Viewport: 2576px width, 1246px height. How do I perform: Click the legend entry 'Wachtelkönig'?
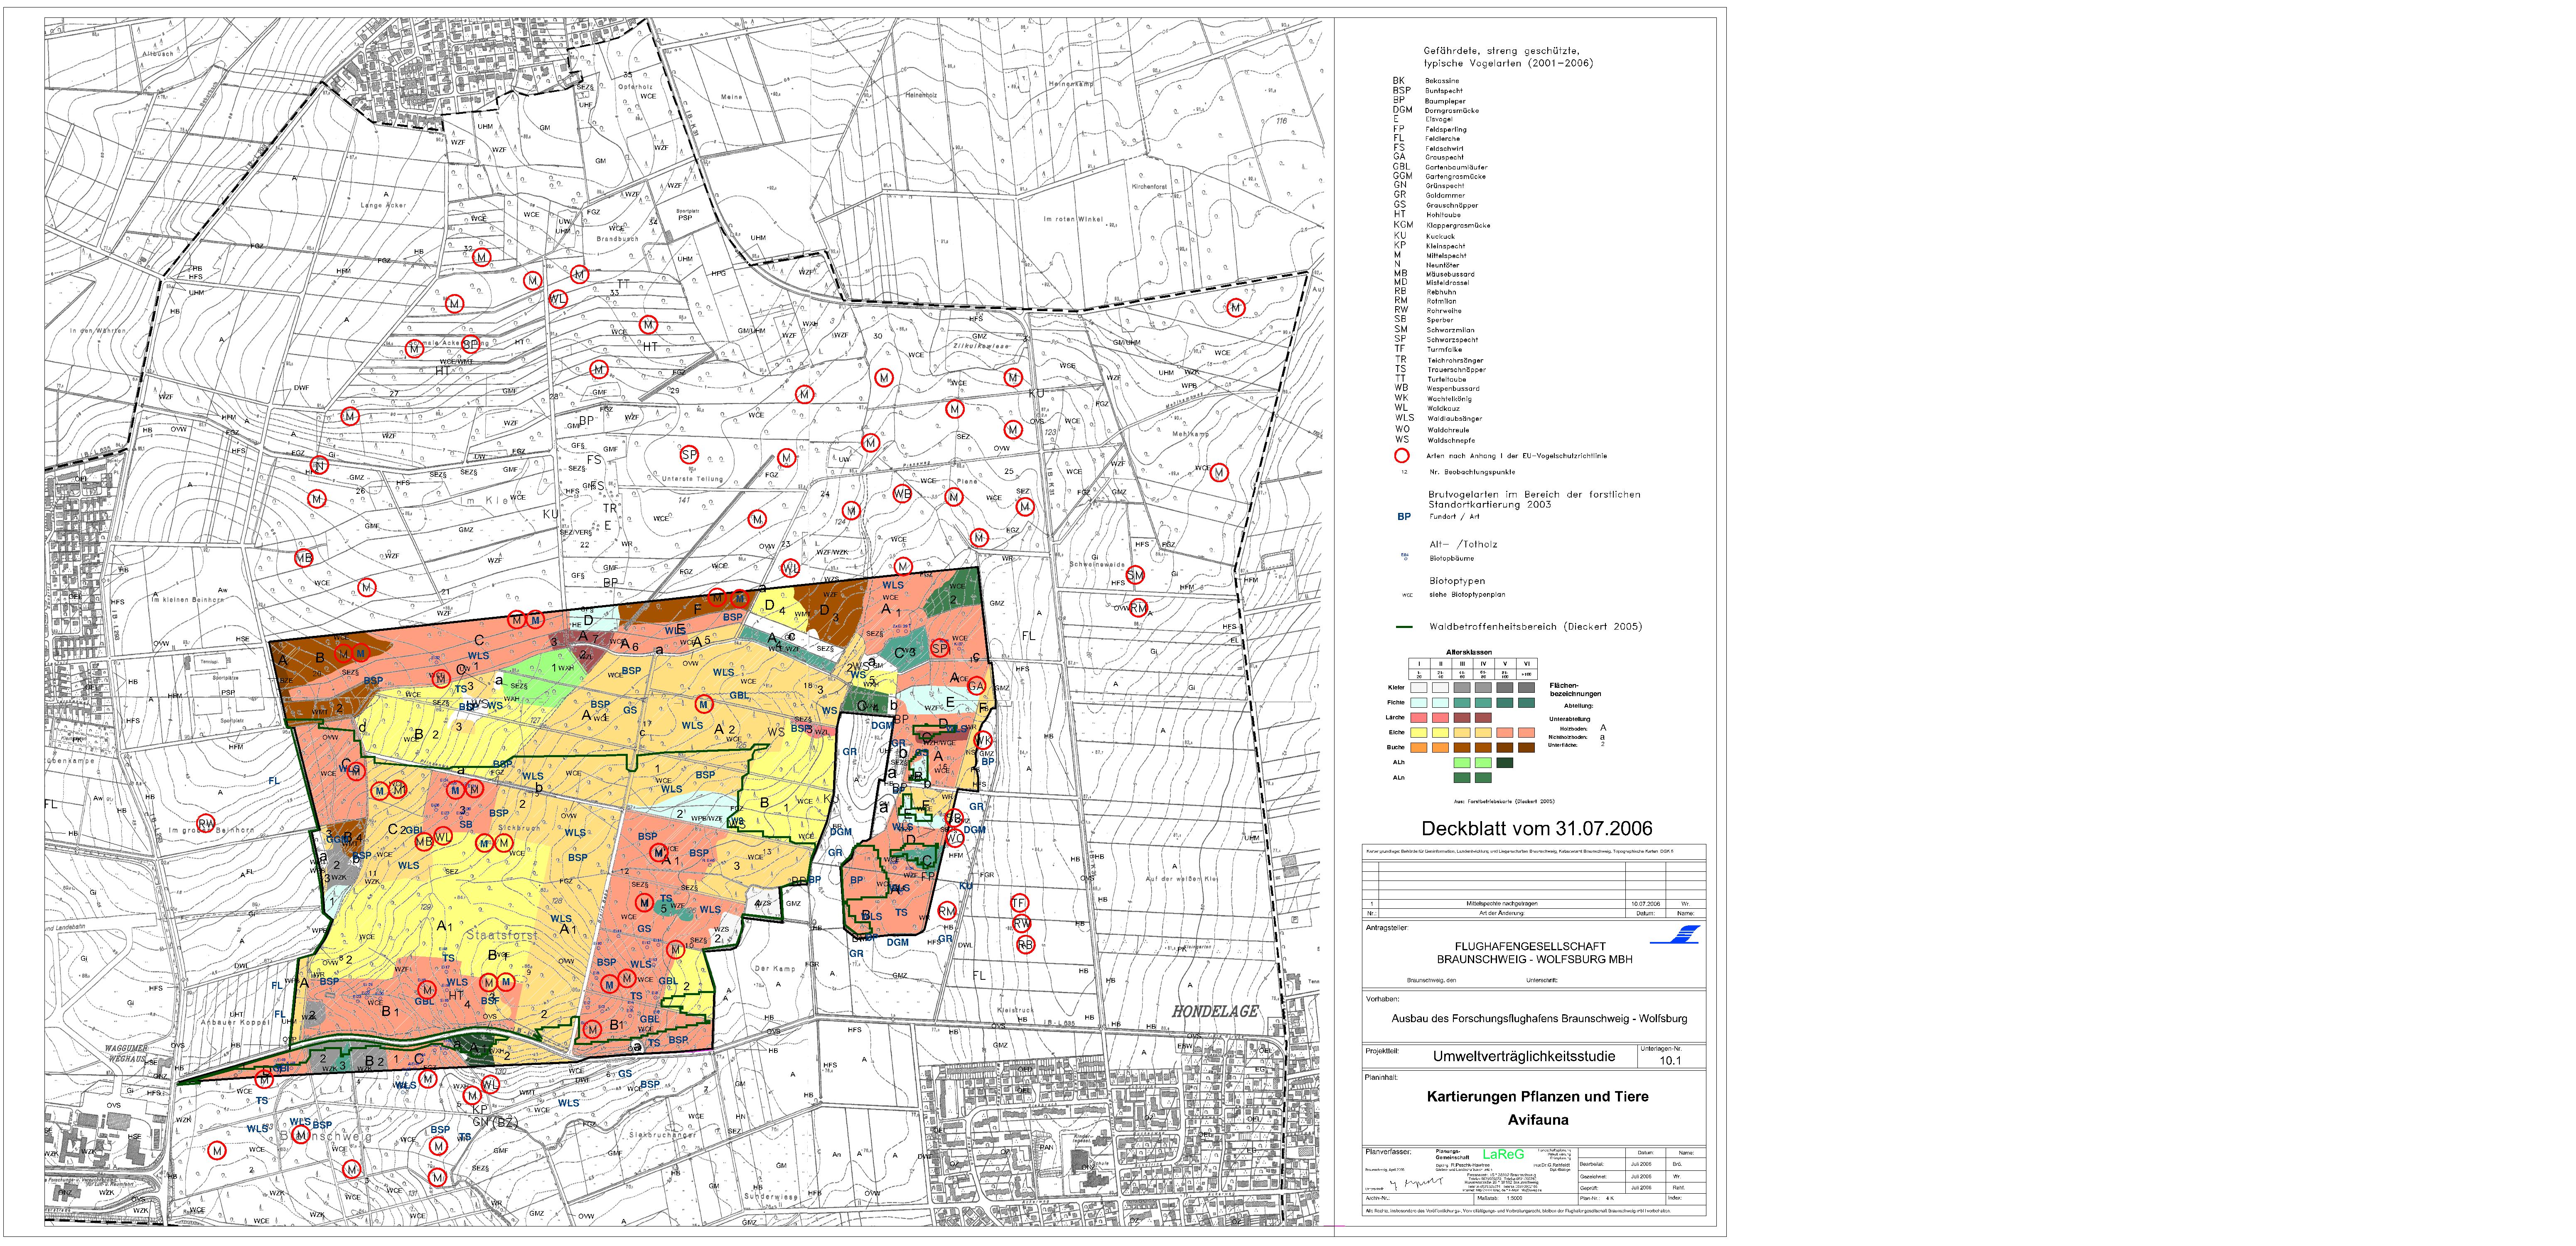[1450, 399]
